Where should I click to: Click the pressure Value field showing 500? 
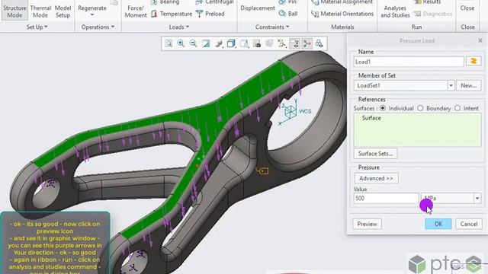[386, 198]
